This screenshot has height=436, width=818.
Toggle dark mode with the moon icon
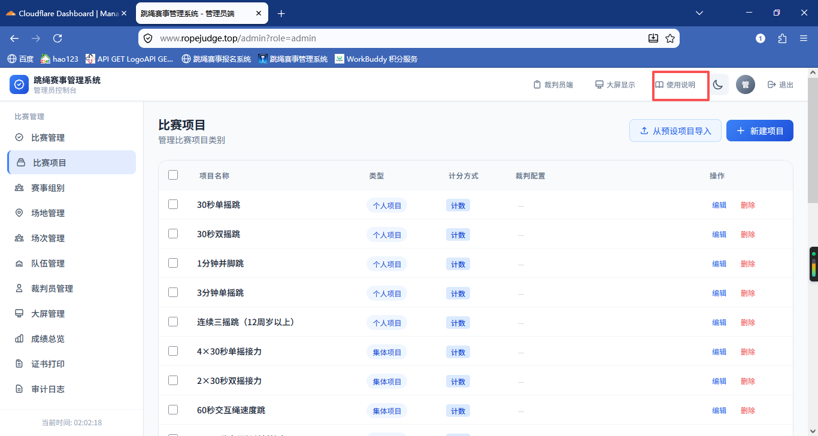[x=718, y=85]
